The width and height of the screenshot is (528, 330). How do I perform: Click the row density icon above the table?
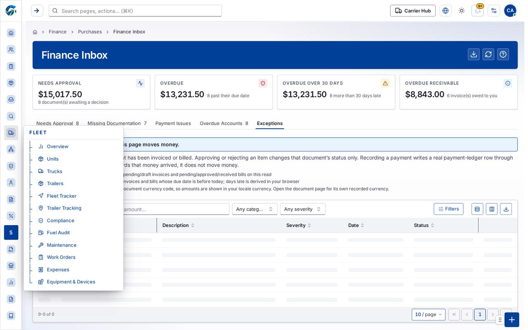coord(477,209)
